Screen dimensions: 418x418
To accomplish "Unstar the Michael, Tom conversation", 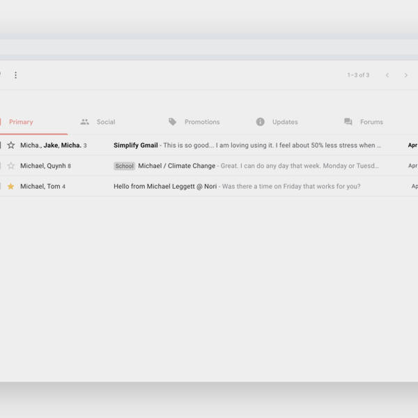I will [x=10, y=187].
